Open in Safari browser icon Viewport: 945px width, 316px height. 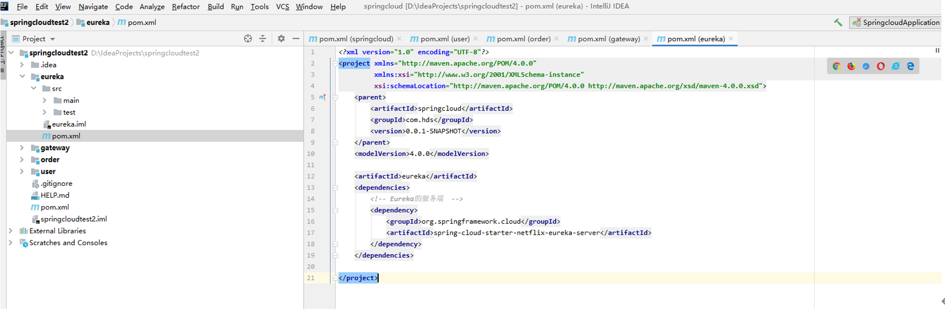pyautogui.click(x=866, y=66)
